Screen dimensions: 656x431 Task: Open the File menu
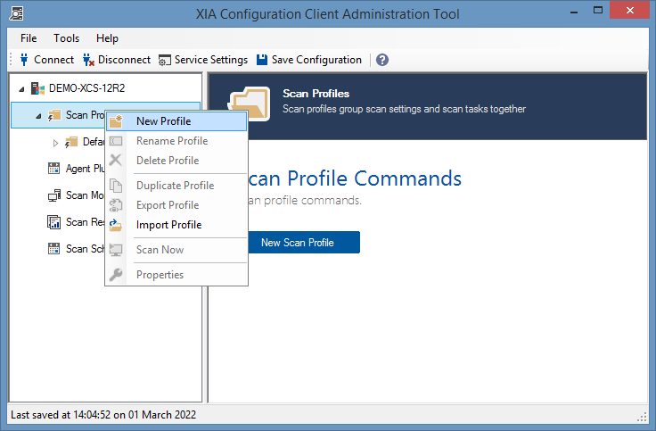(x=29, y=38)
